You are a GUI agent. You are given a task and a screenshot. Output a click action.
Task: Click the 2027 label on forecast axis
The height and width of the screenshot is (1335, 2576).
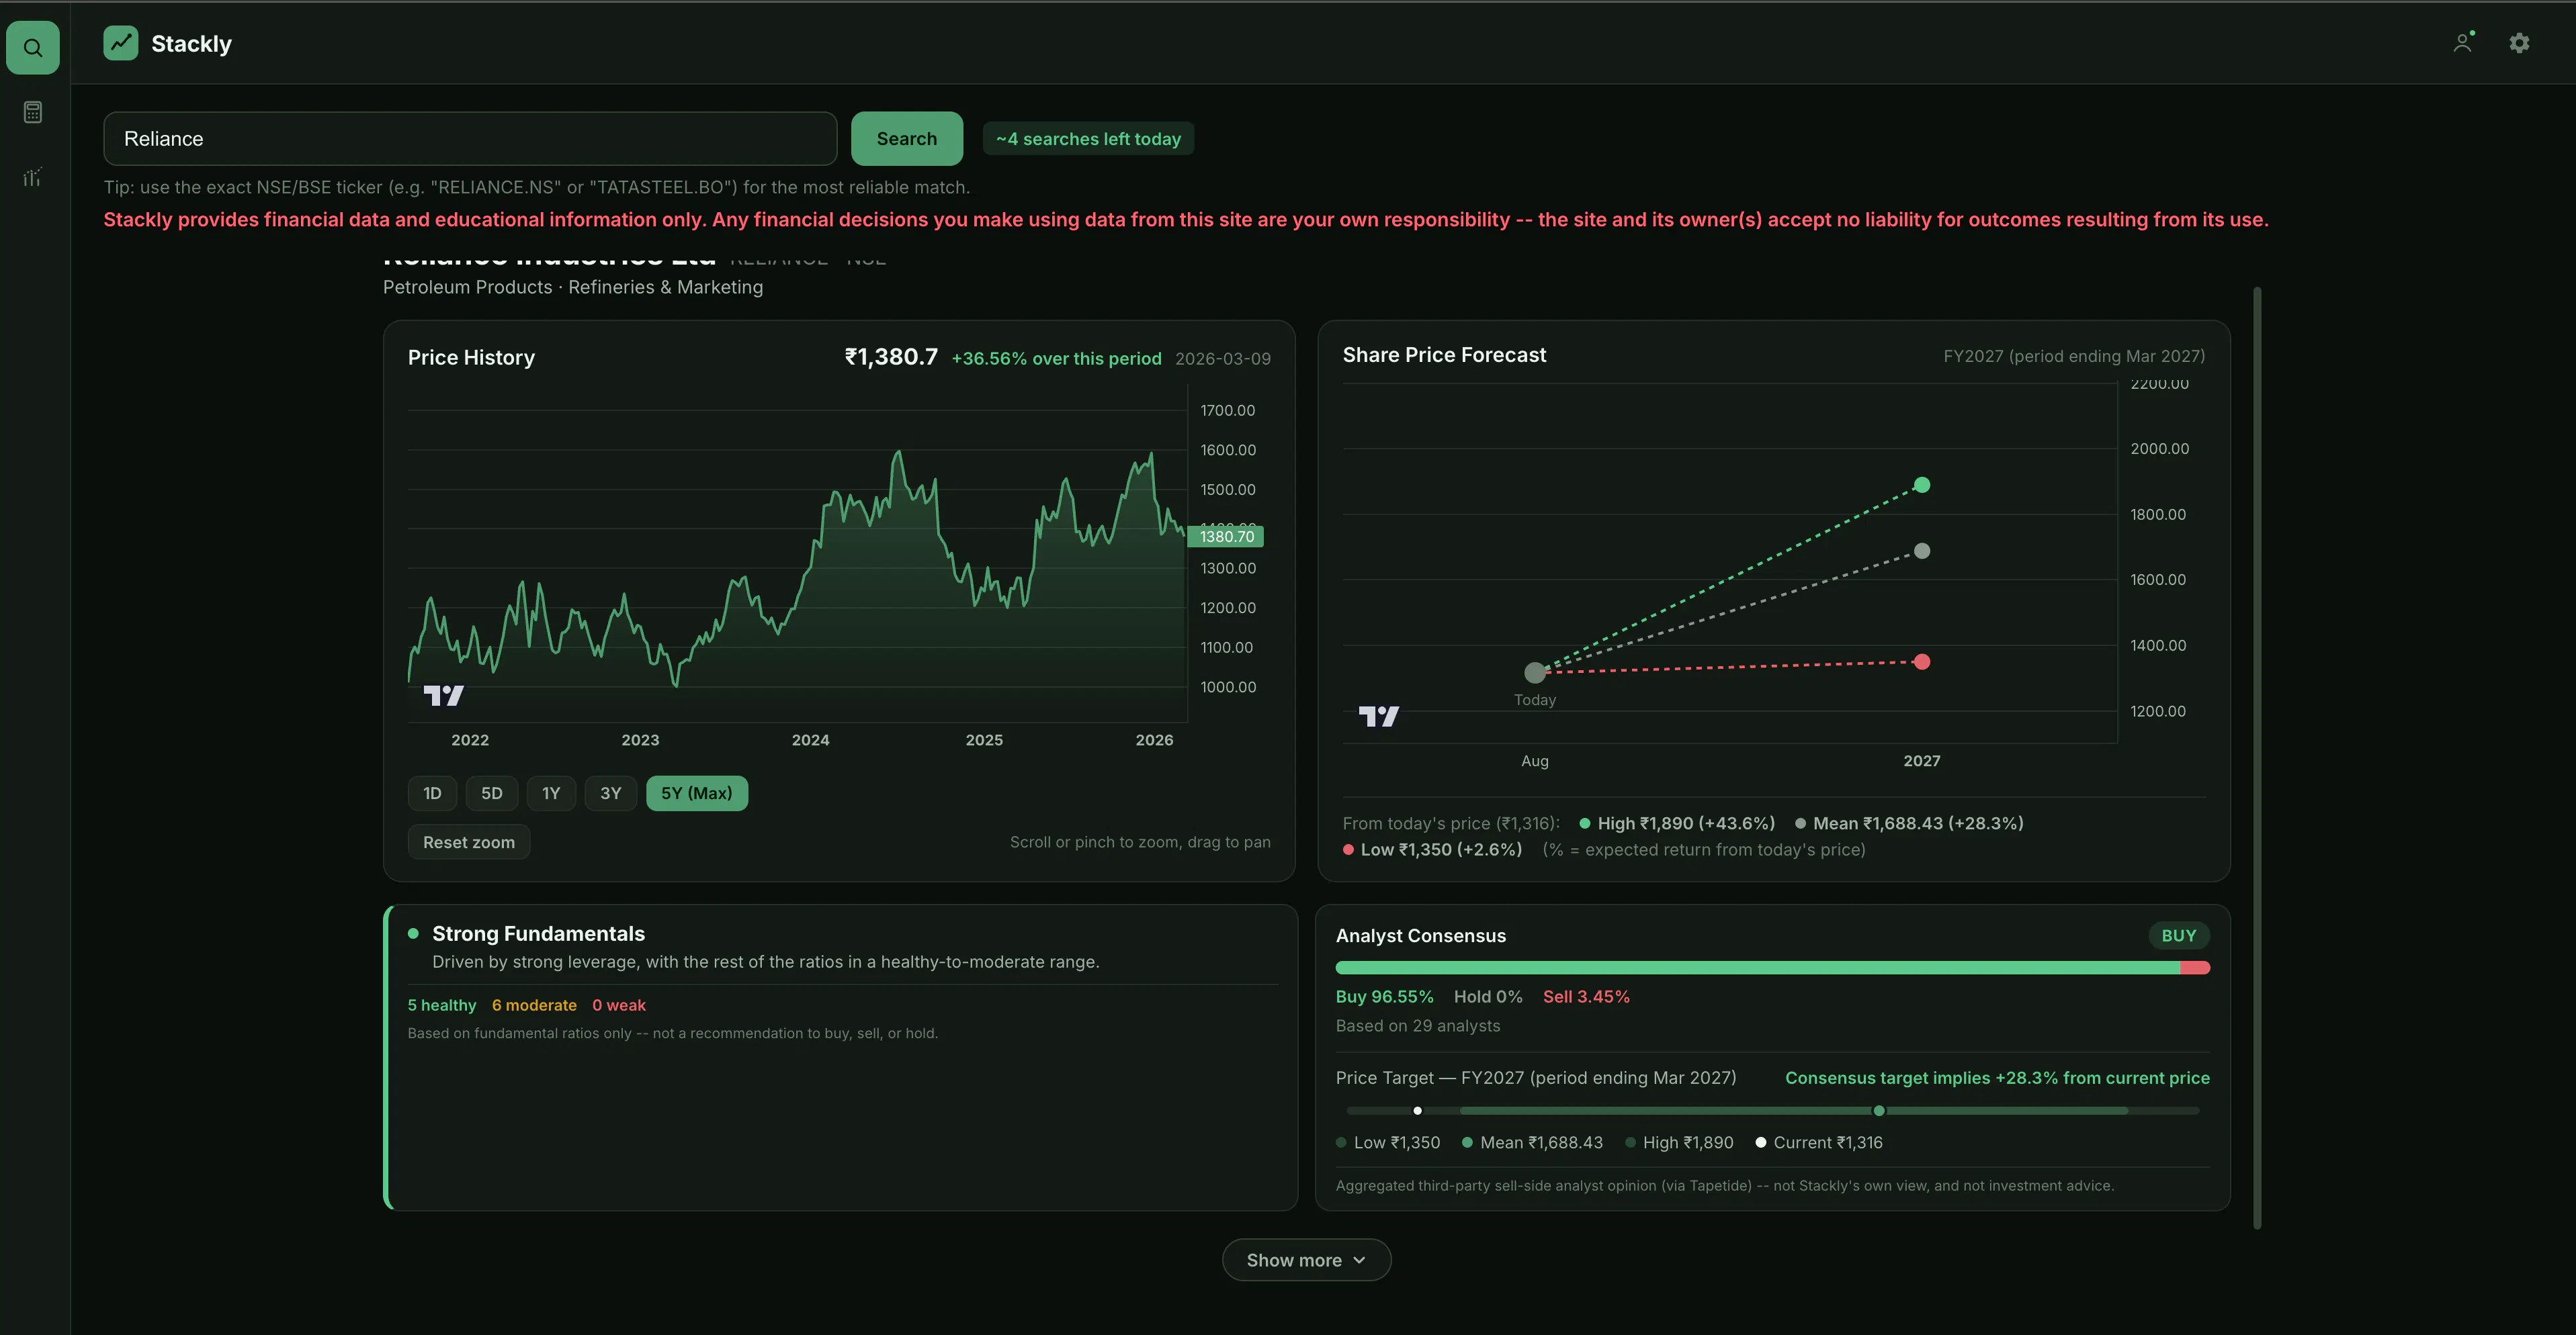[1921, 760]
